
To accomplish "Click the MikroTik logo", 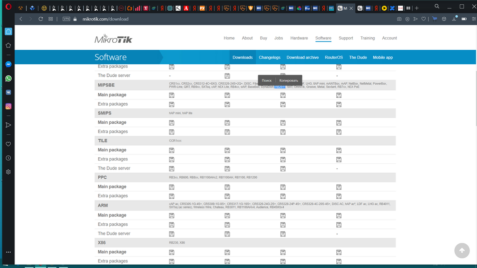I will (x=114, y=39).
